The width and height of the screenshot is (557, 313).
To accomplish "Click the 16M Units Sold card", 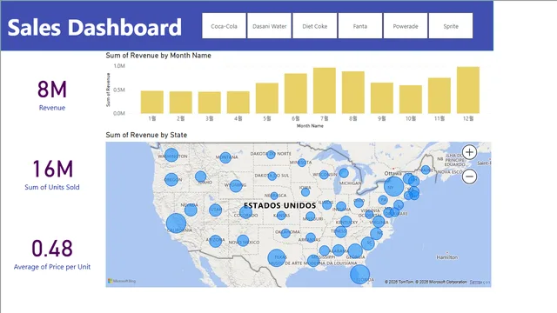I will tap(52, 175).
